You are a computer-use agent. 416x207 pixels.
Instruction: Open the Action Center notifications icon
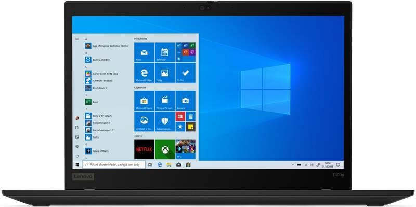(338, 164)
